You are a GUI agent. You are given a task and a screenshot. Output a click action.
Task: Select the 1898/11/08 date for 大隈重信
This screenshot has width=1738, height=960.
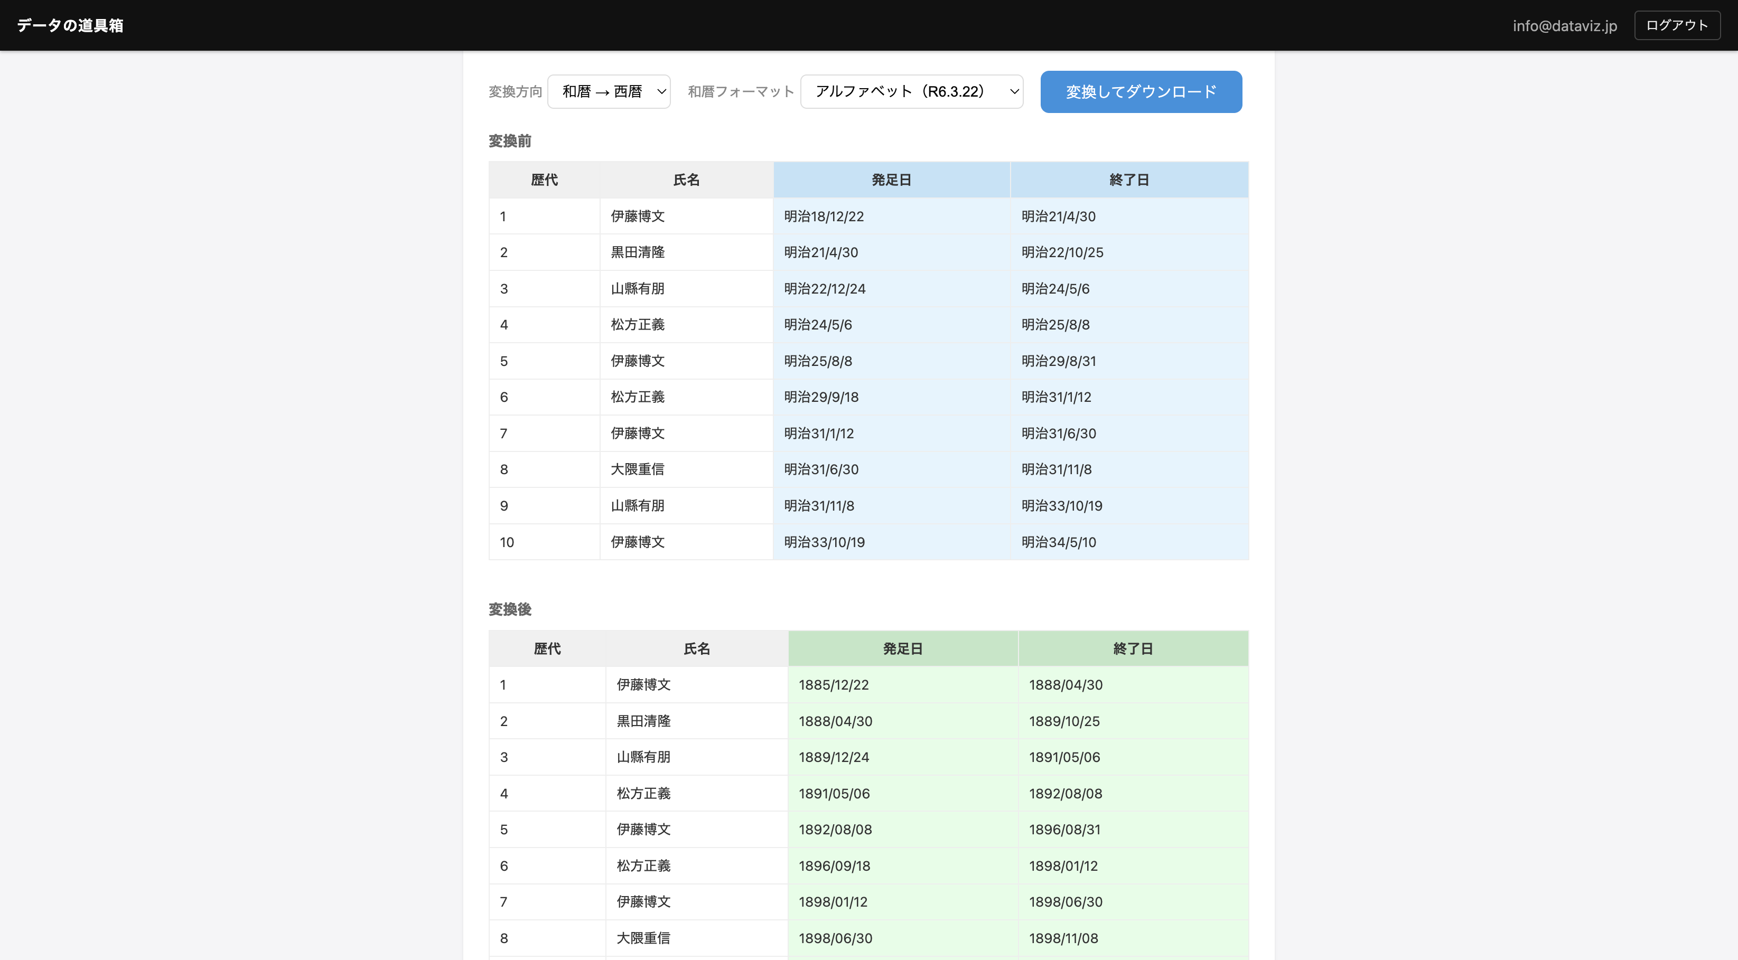(1064, 938)
